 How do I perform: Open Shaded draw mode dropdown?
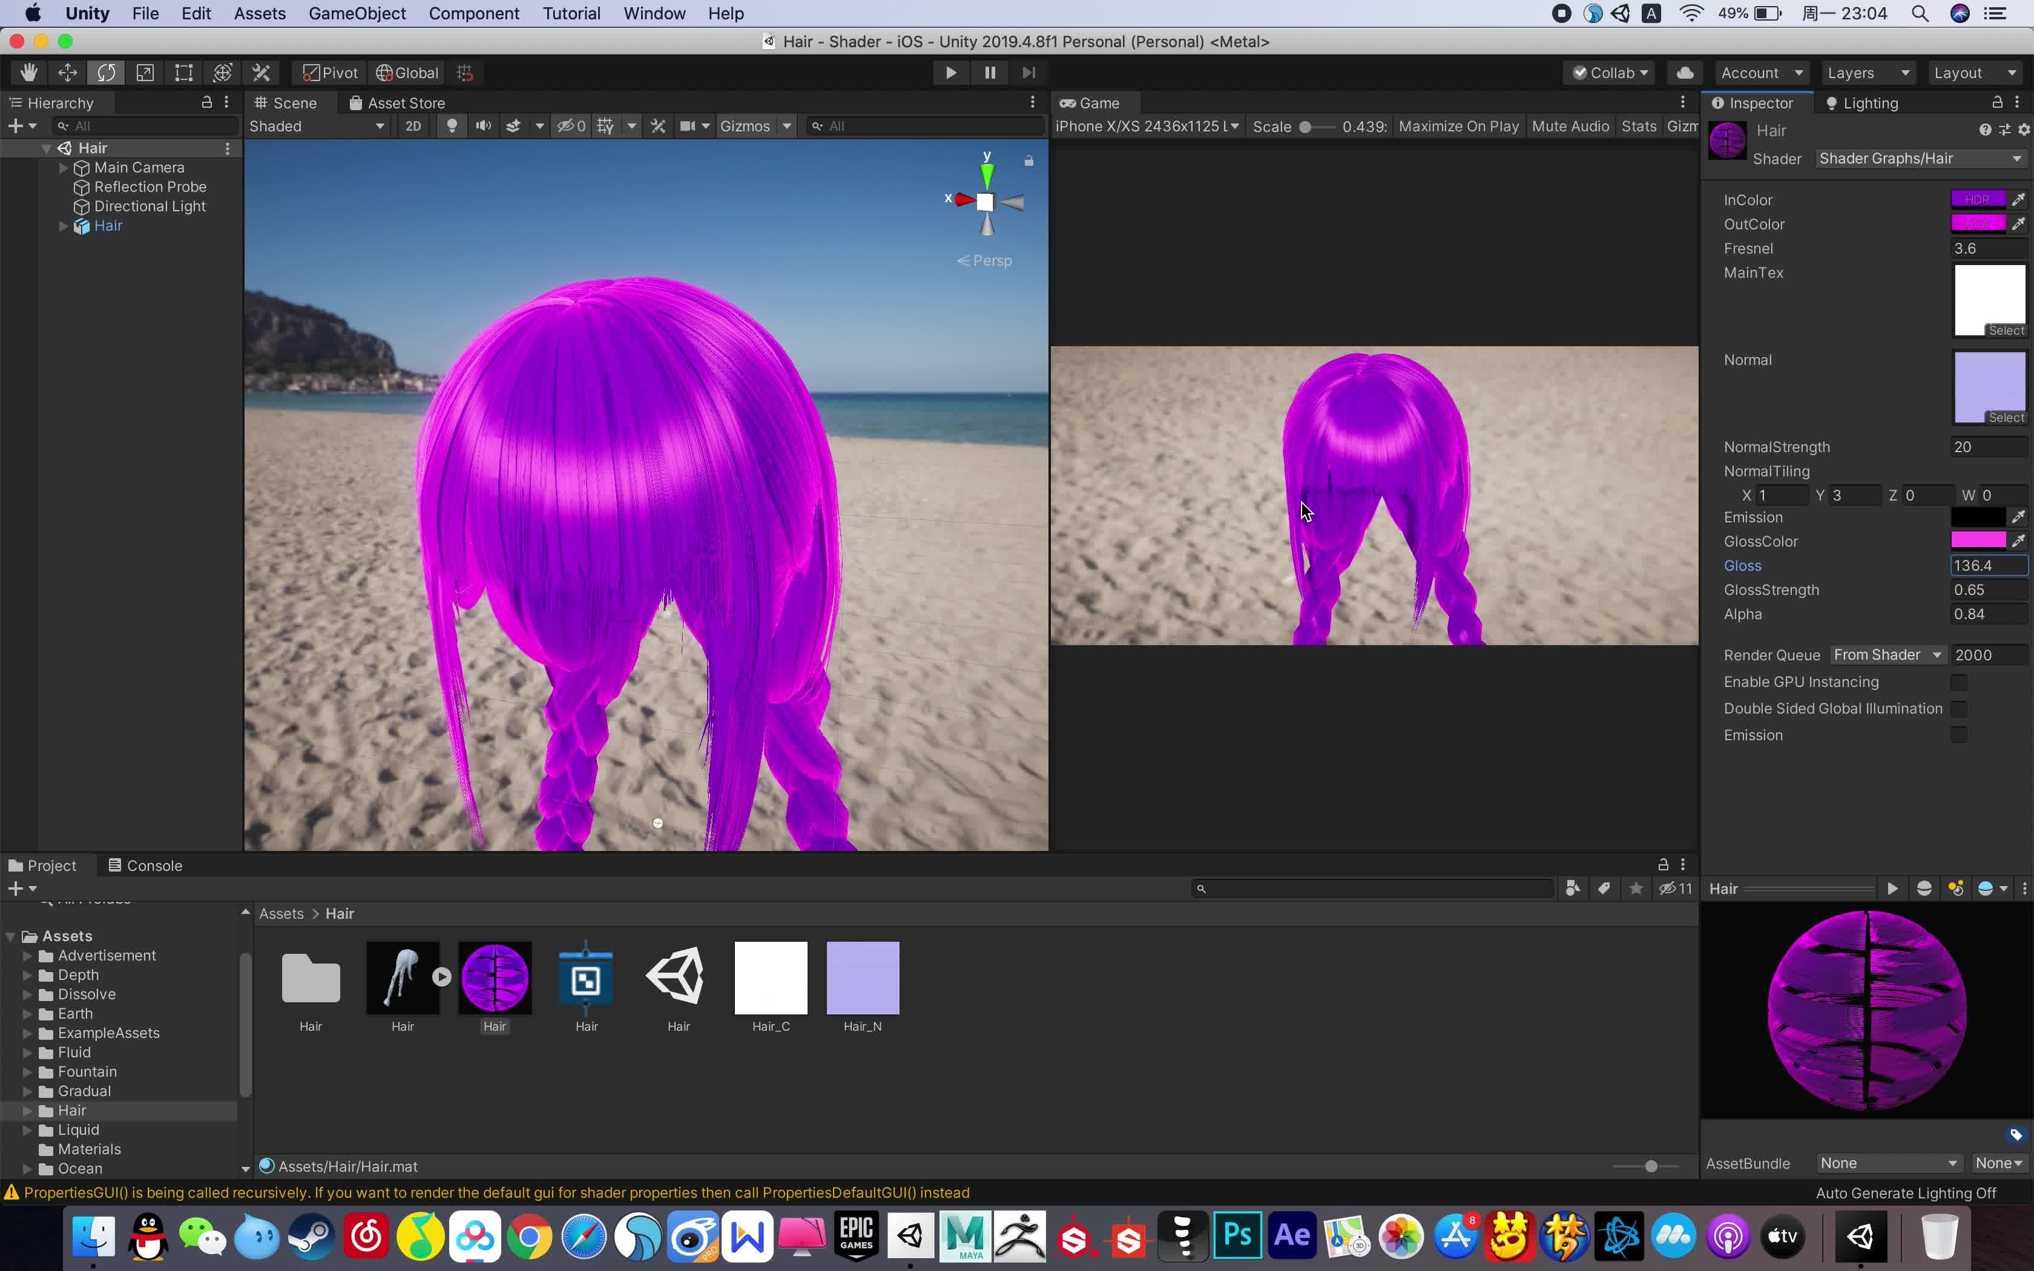tap(317, 126)
